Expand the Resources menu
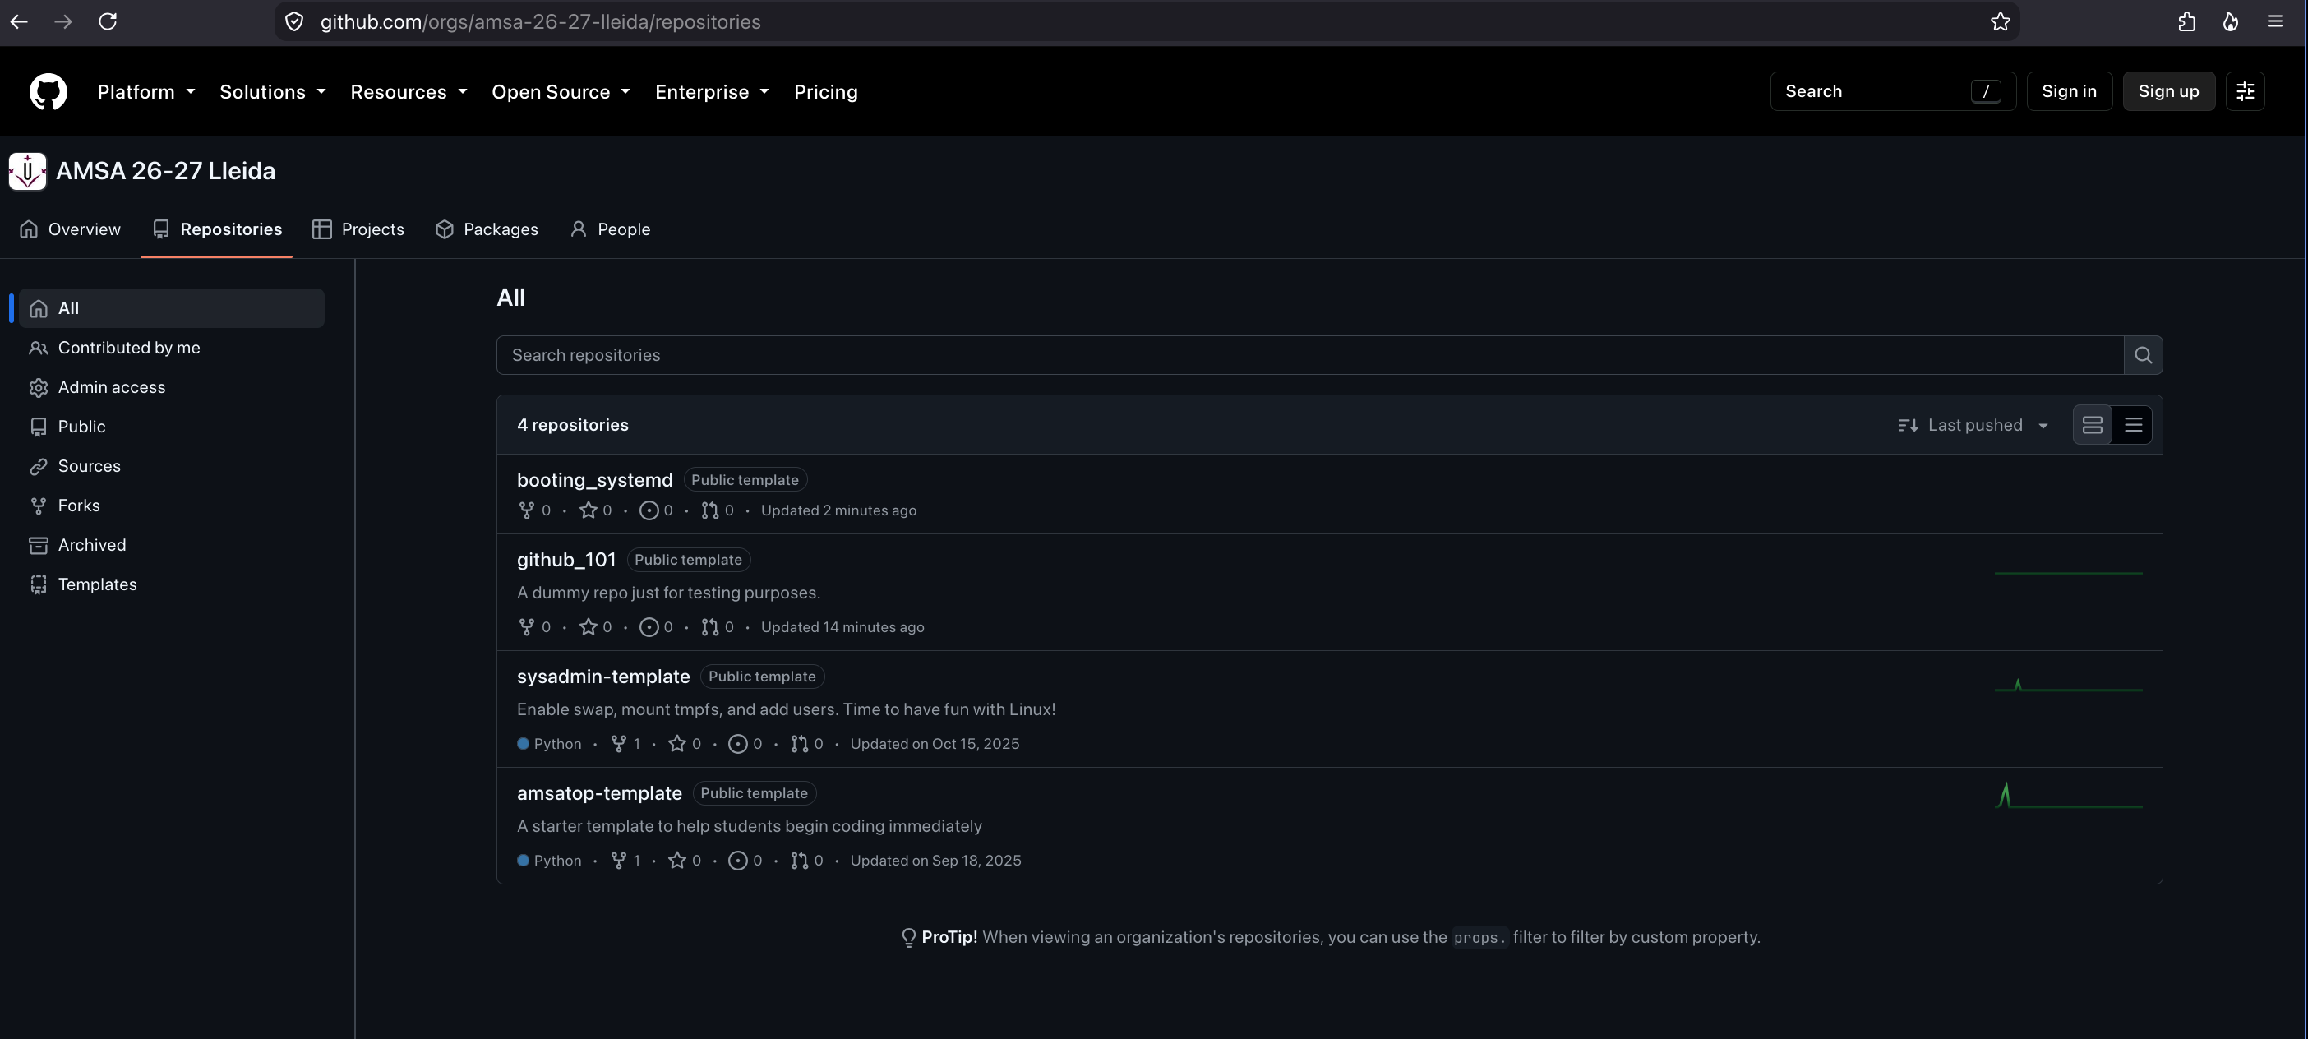2308x1039 pixels. coord(409,91)
